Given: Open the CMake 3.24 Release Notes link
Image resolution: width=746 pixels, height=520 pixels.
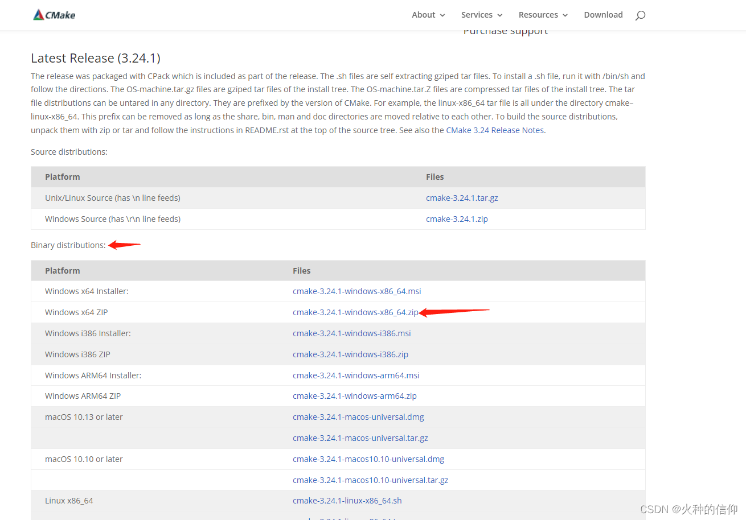Looking at the screenshot, I should click(x=495, y=130).
